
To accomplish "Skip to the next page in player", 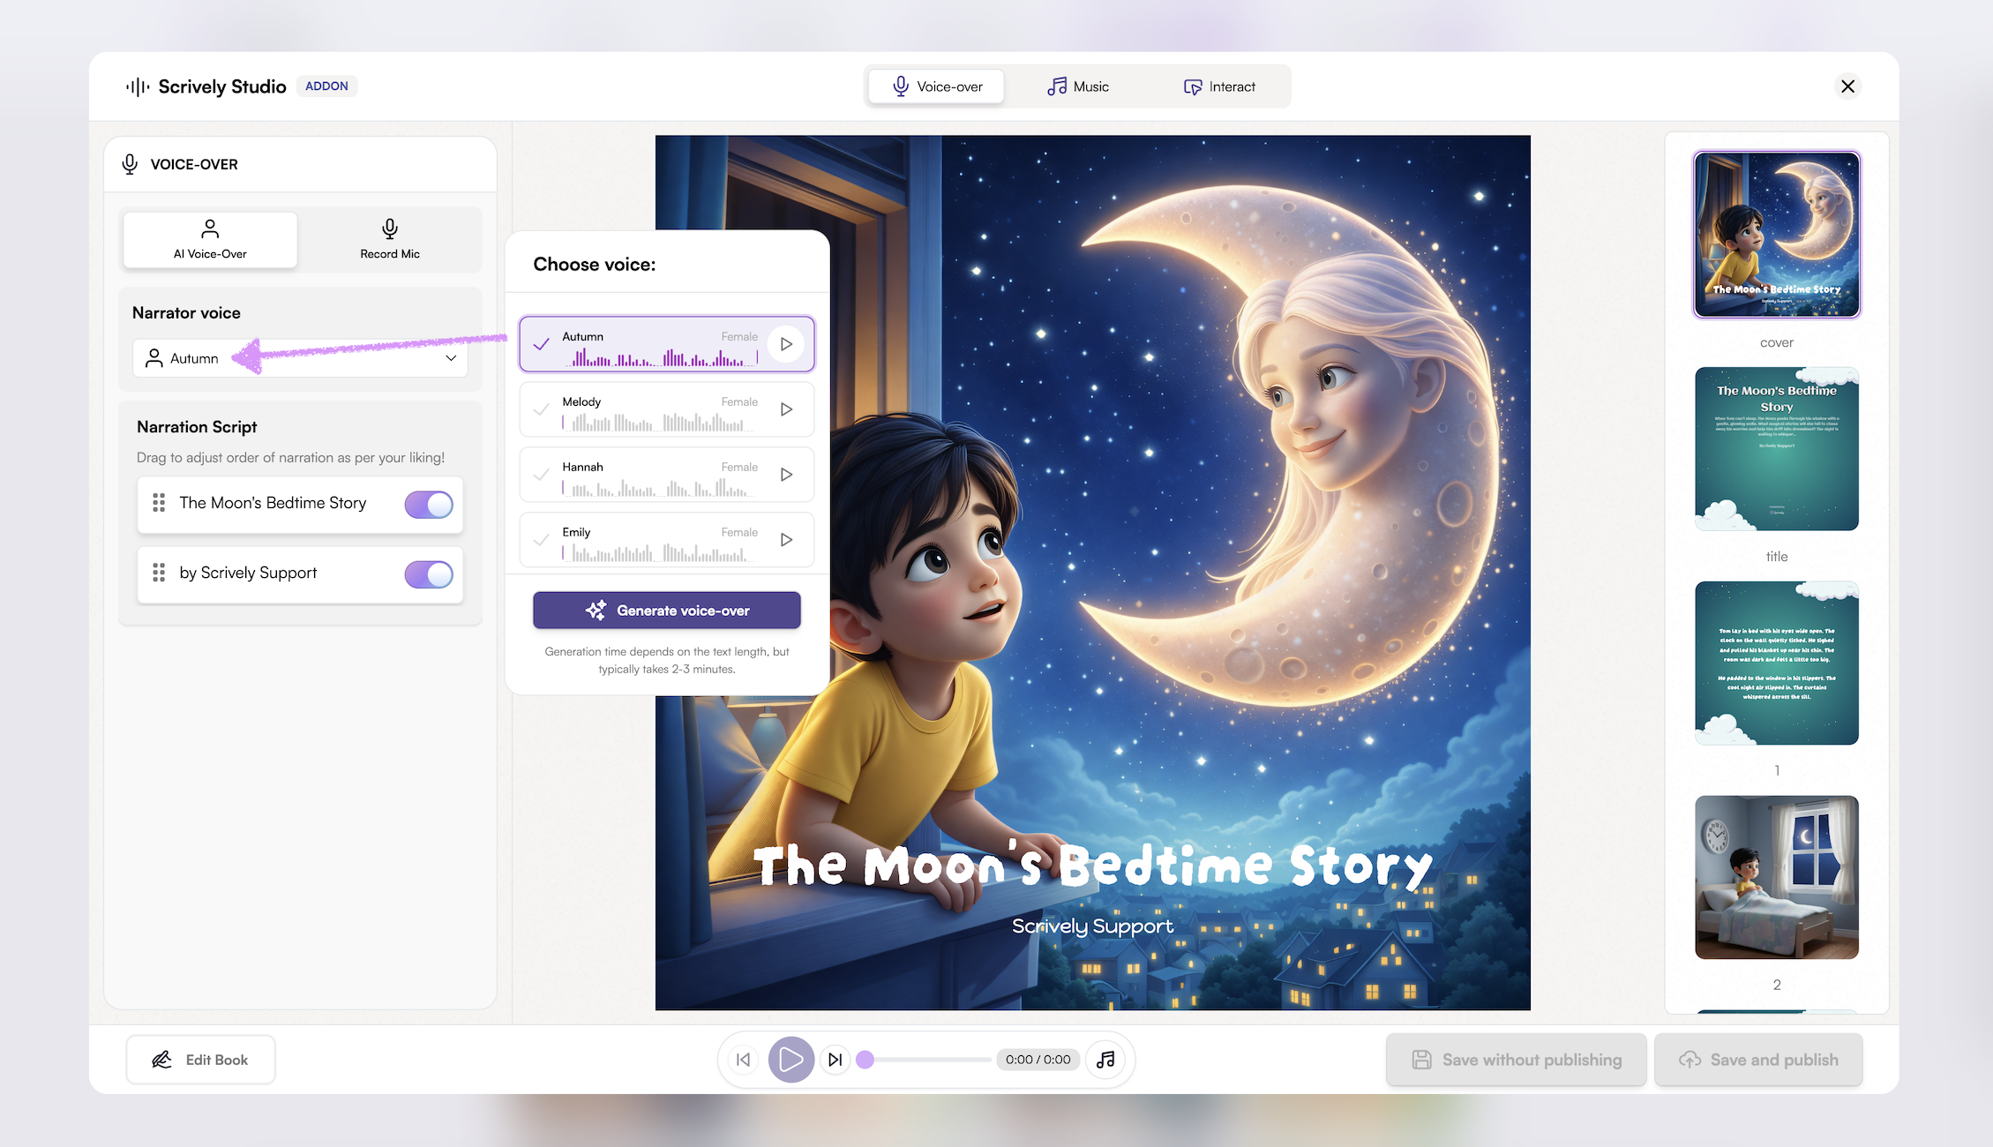I will pyautogui.click(x=835, y=1060).
